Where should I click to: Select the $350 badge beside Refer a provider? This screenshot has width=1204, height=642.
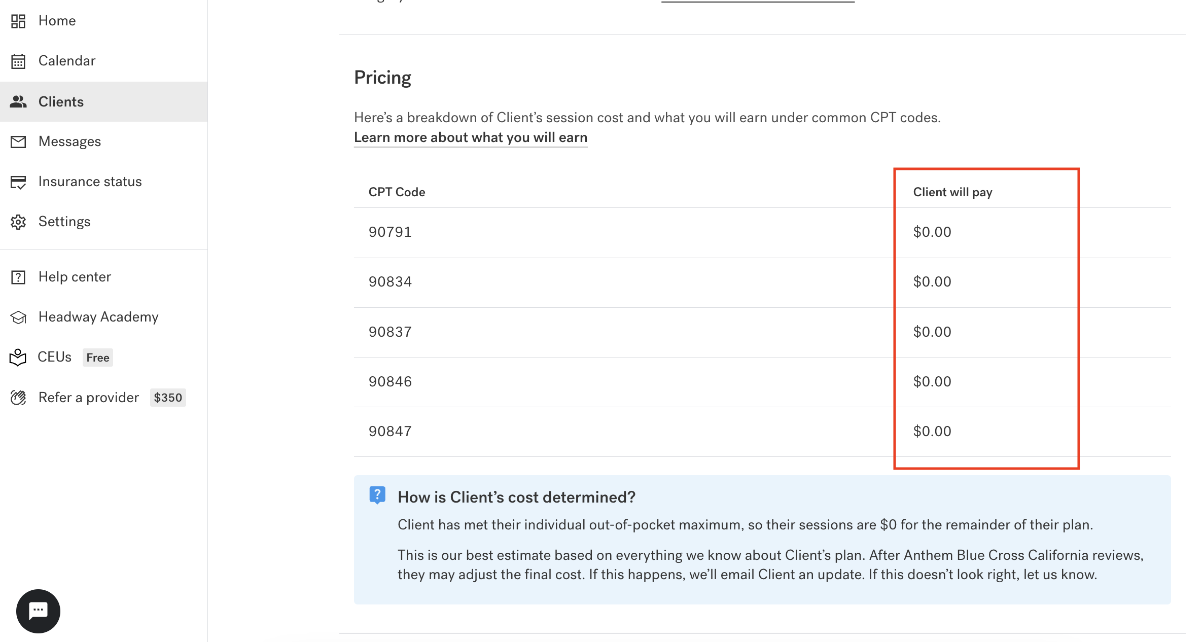click(167, 398)
